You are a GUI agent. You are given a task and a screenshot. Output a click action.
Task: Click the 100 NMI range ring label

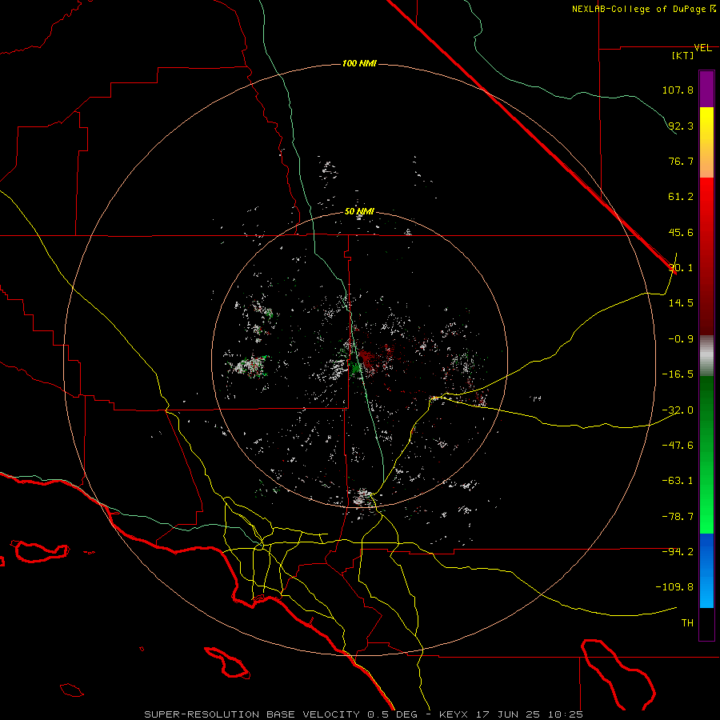(x=359, y=63)
